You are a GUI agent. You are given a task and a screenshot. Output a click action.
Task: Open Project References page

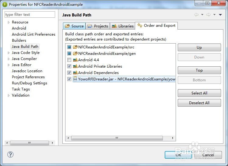[x=28, y=77]
